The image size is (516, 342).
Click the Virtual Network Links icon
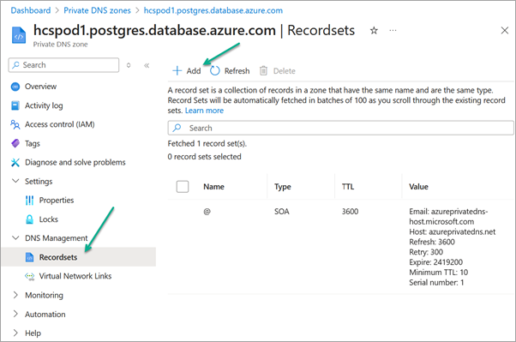[x=30, y=276]
